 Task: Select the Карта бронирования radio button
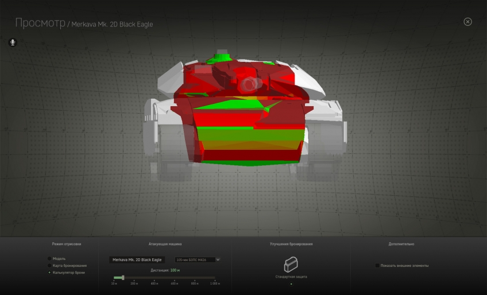[x=49, y=266]
